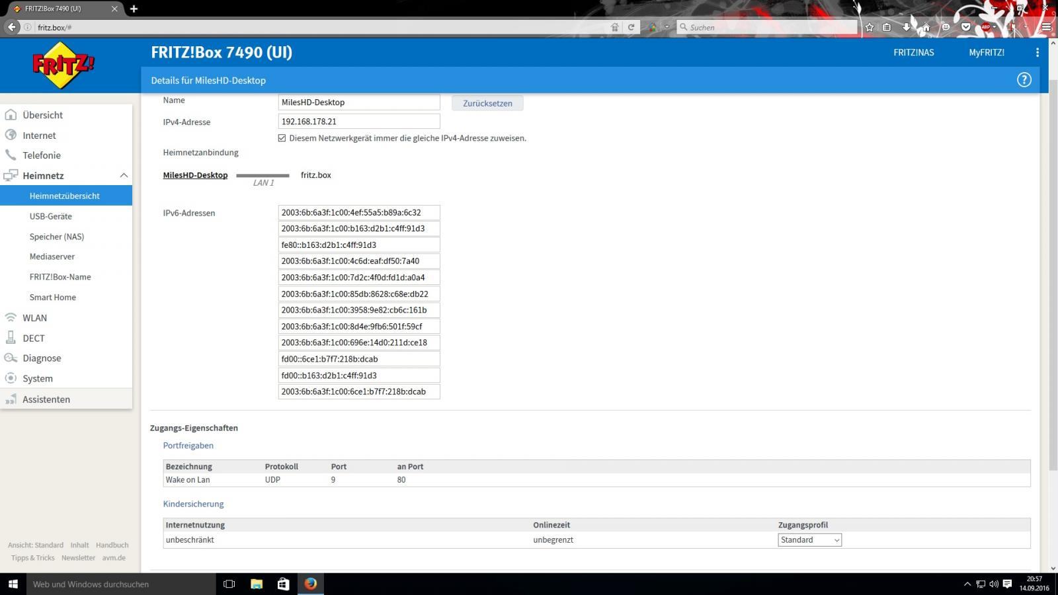Open the Zugangsprofil Standard dropdown
This screenshot has height=595, width=1058.
pos(809,540)
